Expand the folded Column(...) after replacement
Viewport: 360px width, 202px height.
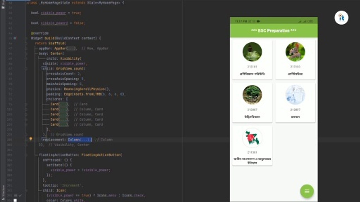click(x=86, y=139)
